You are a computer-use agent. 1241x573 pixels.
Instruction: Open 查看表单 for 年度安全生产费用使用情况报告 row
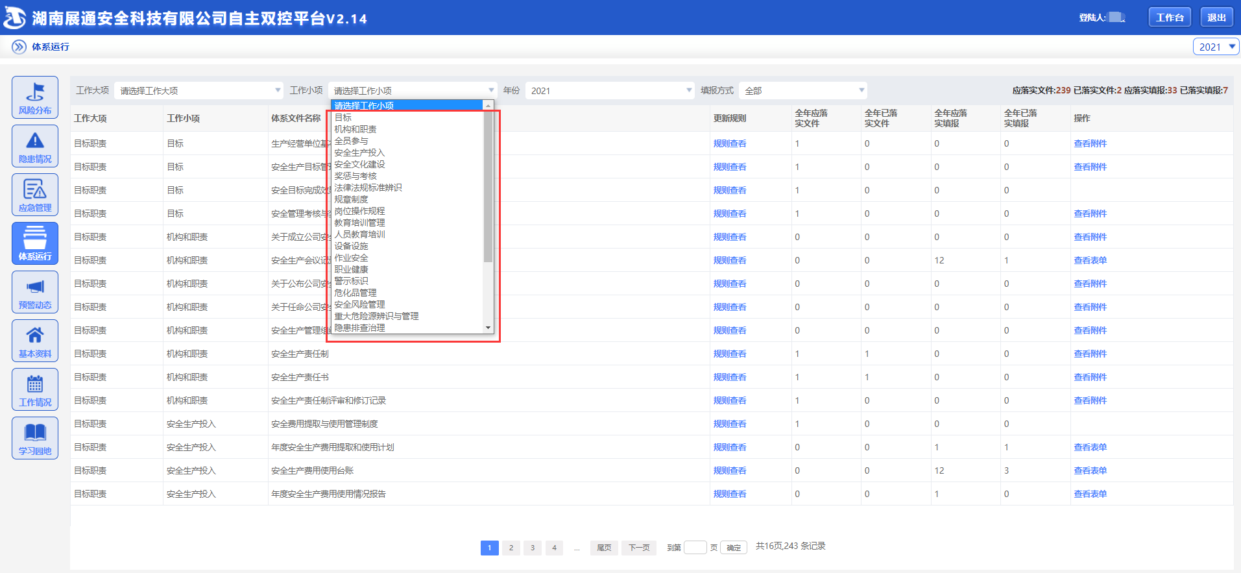point(1090,494)
